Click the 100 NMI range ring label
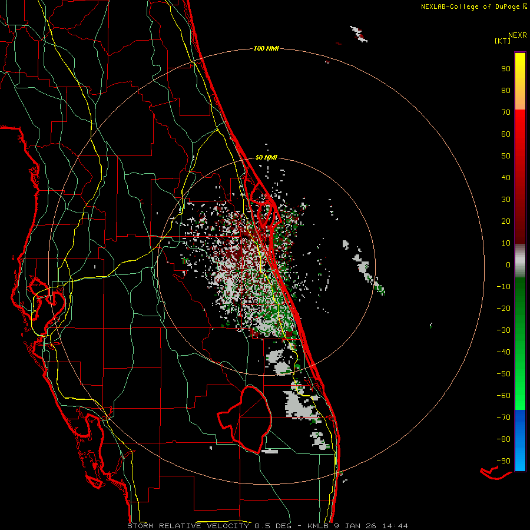The width and height of the screenshot is (530, 530). 266,48
